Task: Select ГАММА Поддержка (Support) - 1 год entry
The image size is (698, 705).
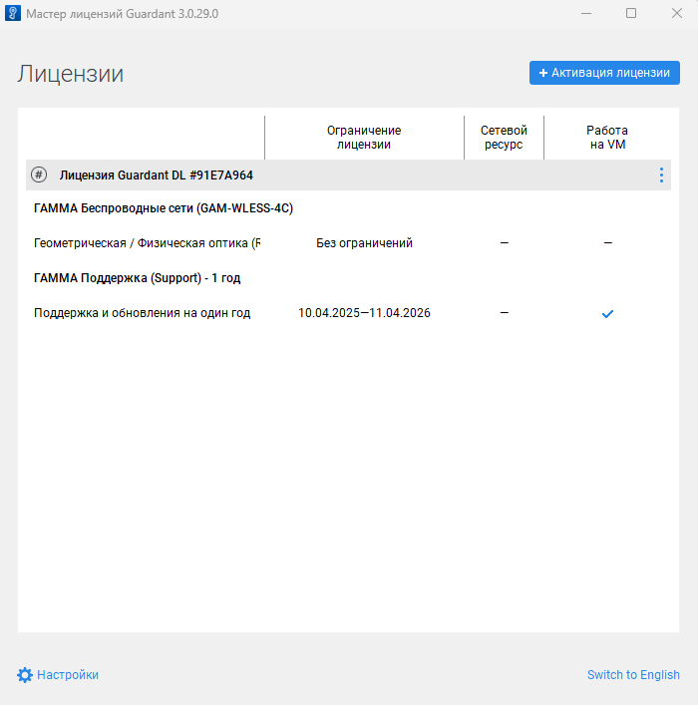Action: coord(137,278)
